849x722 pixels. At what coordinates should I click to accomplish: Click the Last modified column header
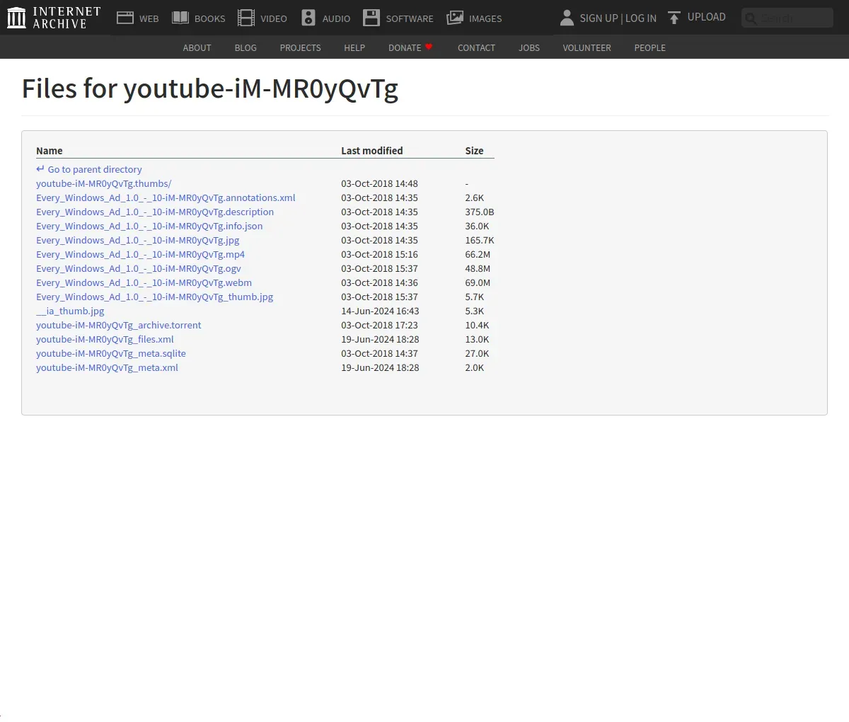371,151
